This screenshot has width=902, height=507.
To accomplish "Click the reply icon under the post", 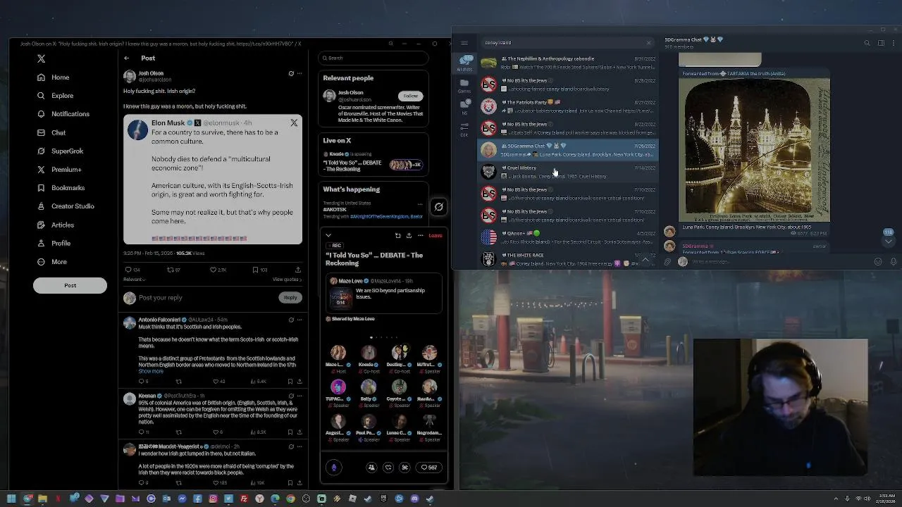I will [128, 270].
